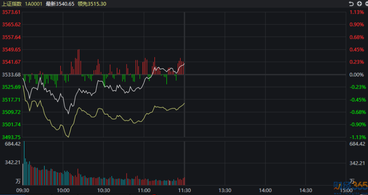Click the 最新3540.65 latest price label
This screenshot has width=368, height=195.
coord(61,4)
